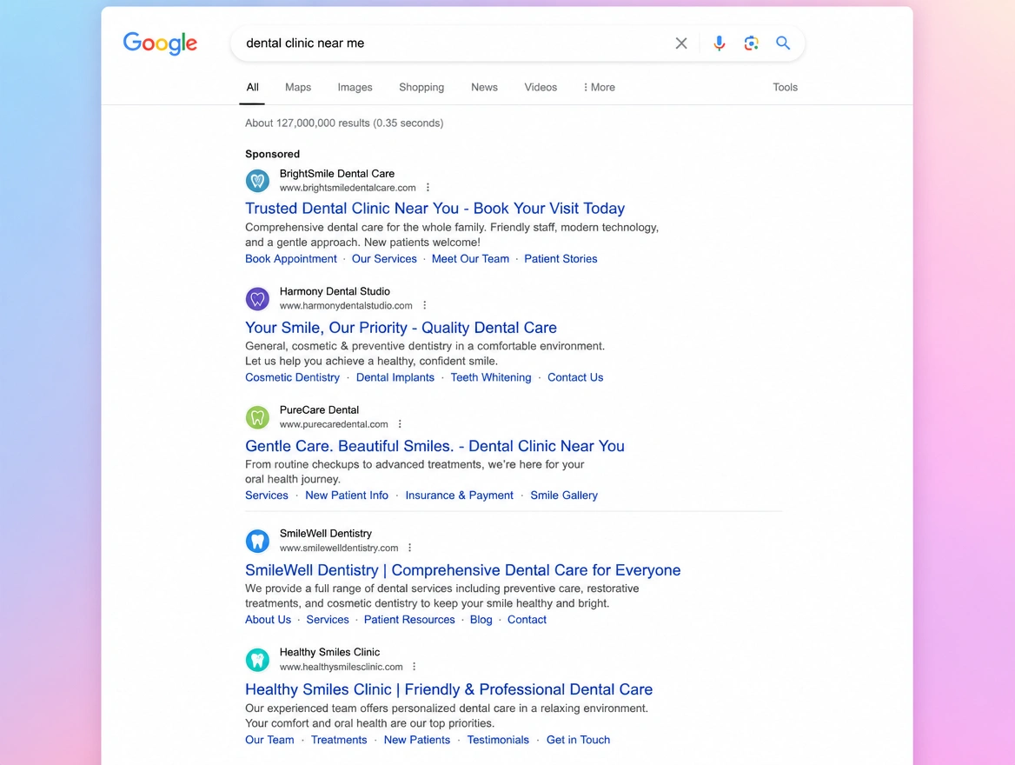Open Trusted Dental Clinic Near You headline

click(435, 209)
